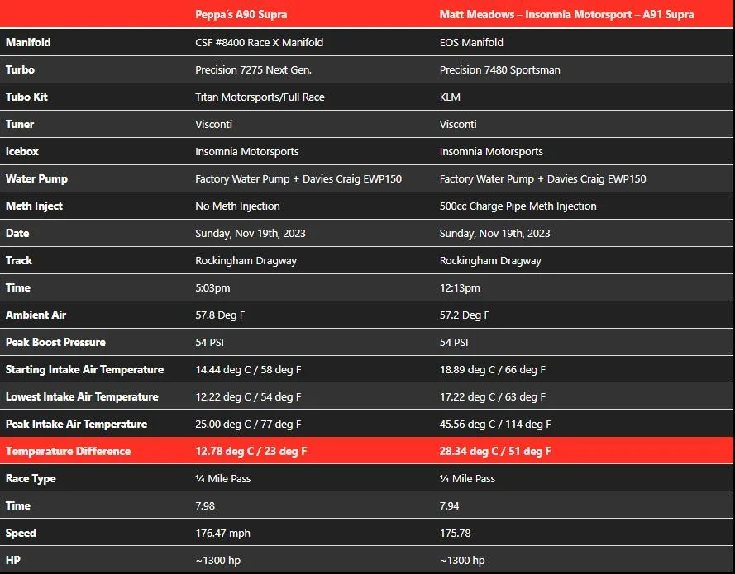Click the Matt Meadows A91 Supra header
The width and height of the screenshot is (735, 574).
[x=566, y=15]
